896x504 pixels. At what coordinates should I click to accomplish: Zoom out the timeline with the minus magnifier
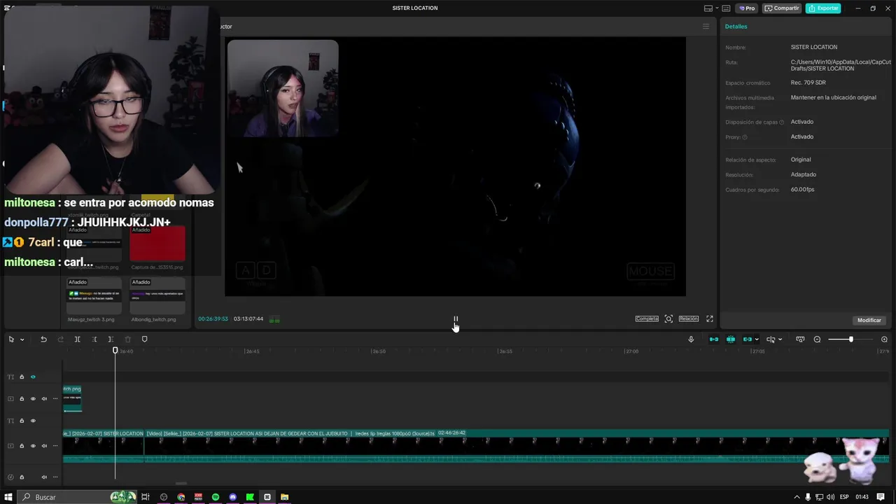point(817,339)
